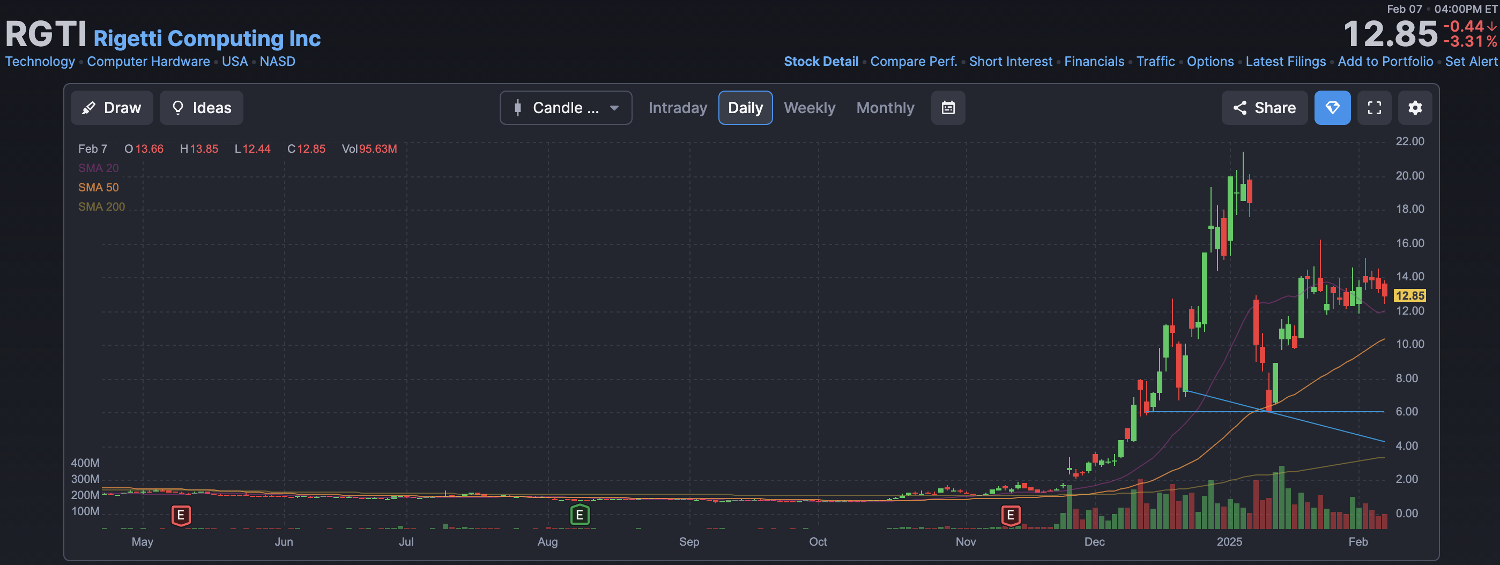The image size is (1500, 565).
Task: Click the 22.00 price axis label
Action: coord(1410,141)
